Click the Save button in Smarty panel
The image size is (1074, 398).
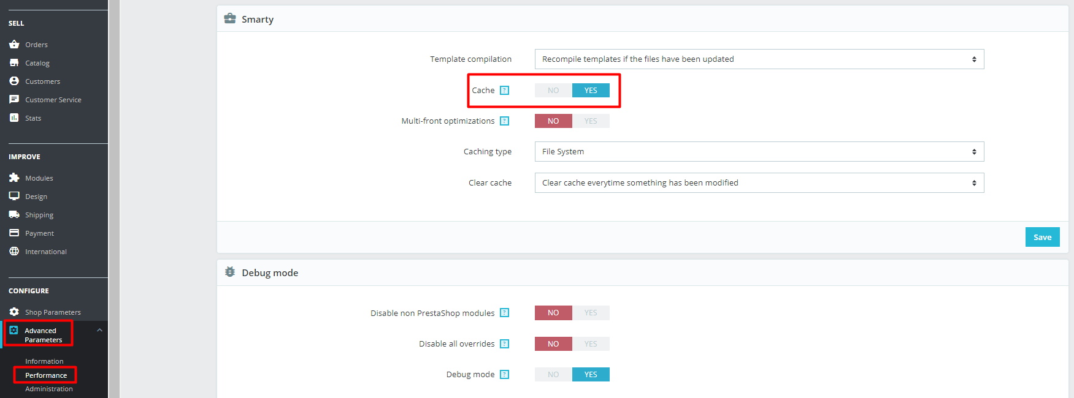click(1042, 237)
